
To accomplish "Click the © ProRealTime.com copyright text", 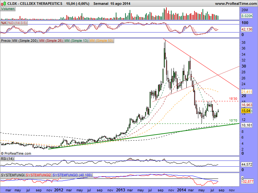I will coord(16,154).
